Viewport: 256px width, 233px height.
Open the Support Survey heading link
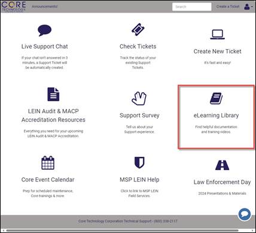(x=139, y=116)
